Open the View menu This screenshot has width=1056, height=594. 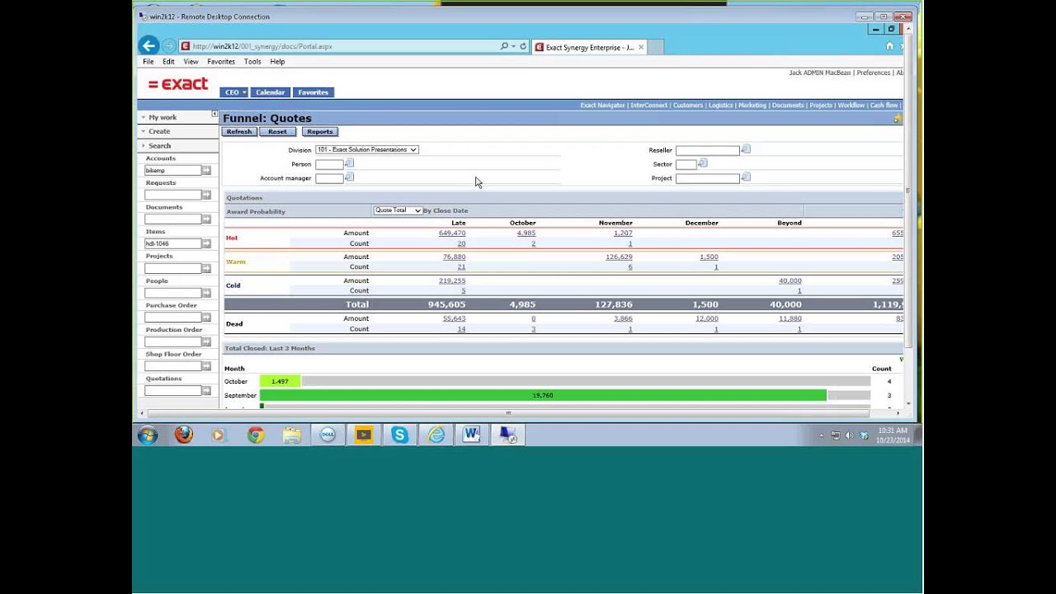[x=191, y=62]
